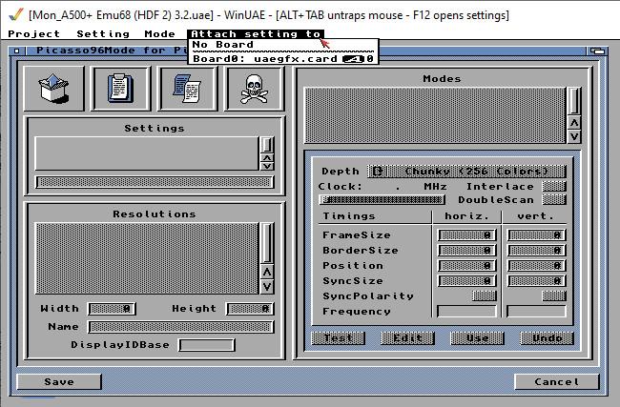Click the Width input field
Viewport: 620px width, 407px height.
(x=112, y=309)
